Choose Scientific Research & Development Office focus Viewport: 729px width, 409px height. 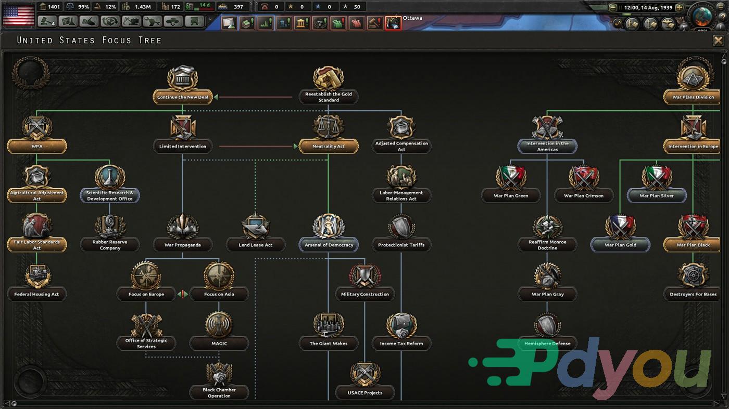tap(109, 183)
